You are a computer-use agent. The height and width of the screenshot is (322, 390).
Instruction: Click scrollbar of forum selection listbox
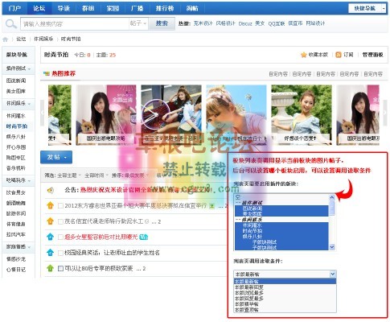coord(332,222)
